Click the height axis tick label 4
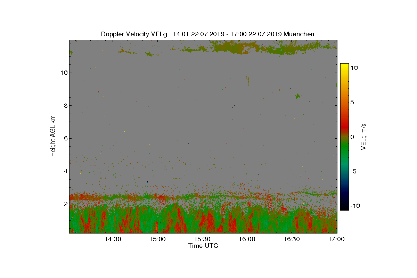417x278 pixels. click(x=65, y=171)
